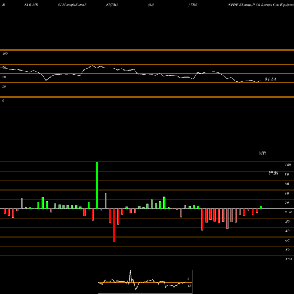This screenshot has height=294, width=294.
Task: Click the MR label above the histogram
Action: [x=262, y=153]
